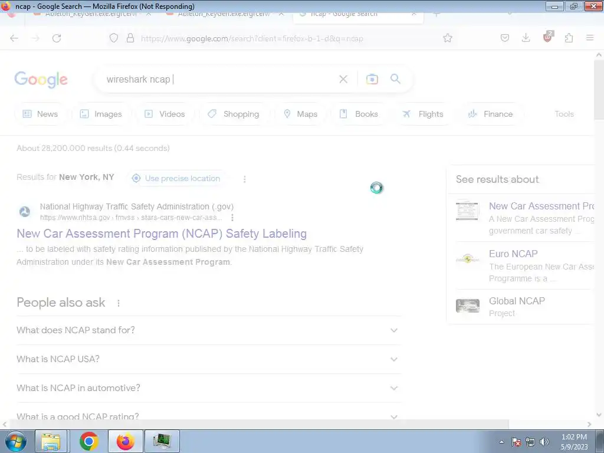This screenshot has height=453, width=604.
Task: Open the Windows Start button
Action: [x=15, y=441]
